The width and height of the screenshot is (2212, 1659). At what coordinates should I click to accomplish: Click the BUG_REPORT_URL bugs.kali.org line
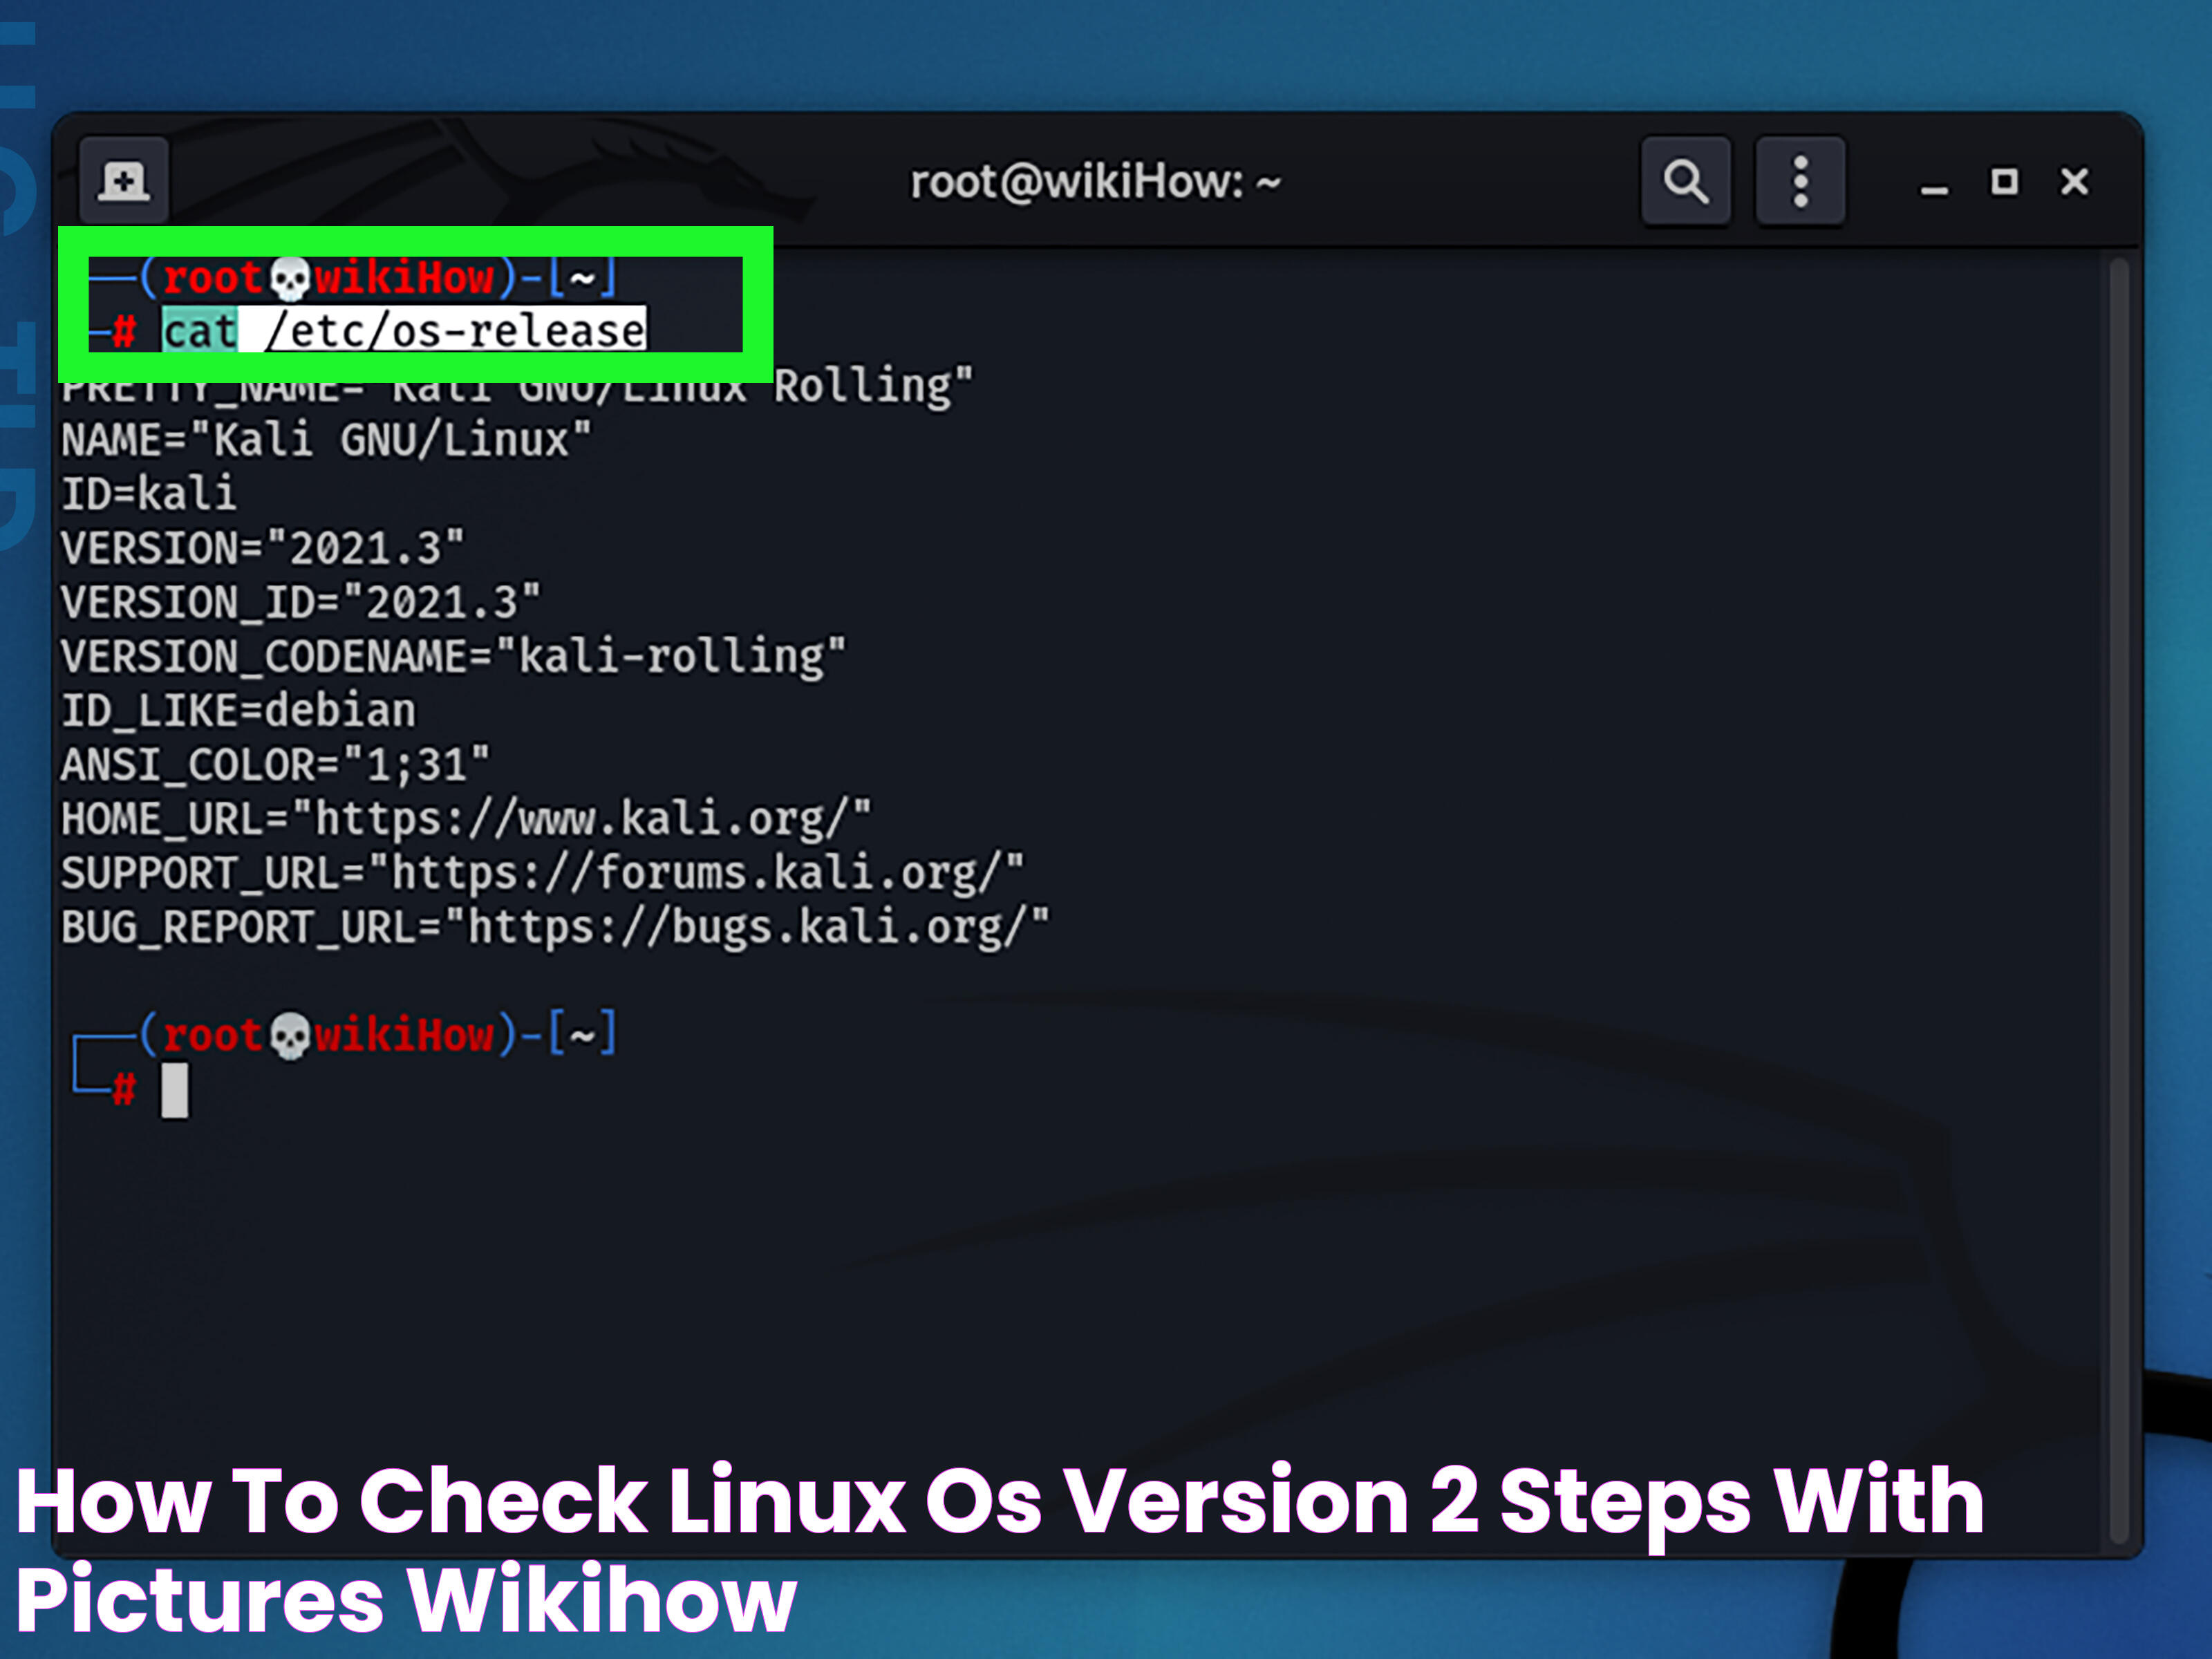[555, 927]
